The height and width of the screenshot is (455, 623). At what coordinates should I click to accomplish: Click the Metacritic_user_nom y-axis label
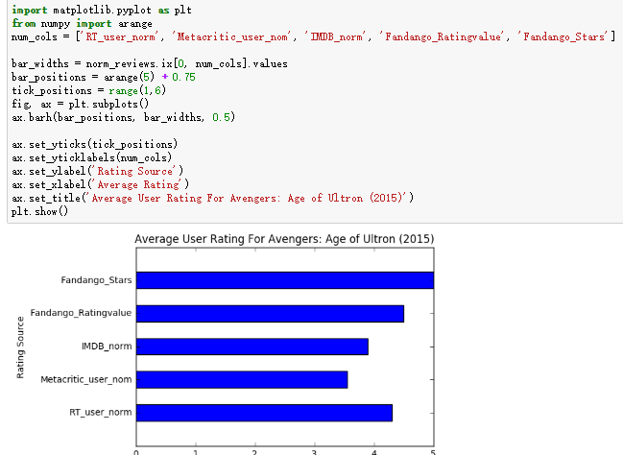(85, 379)
